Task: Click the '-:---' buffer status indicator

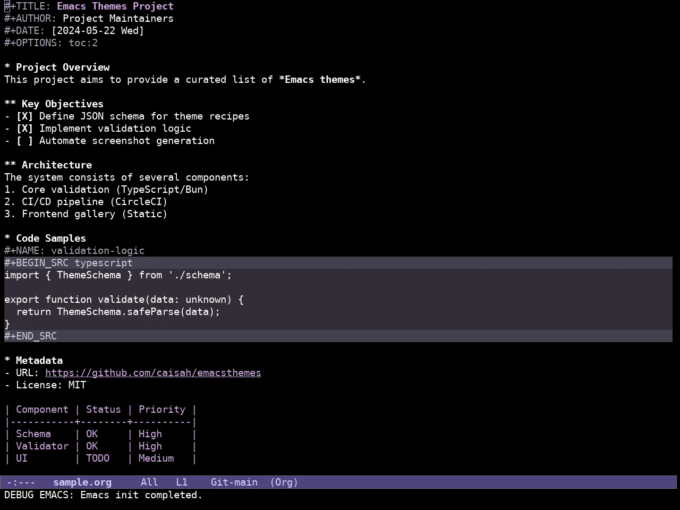Action: [x=21, y=482]
